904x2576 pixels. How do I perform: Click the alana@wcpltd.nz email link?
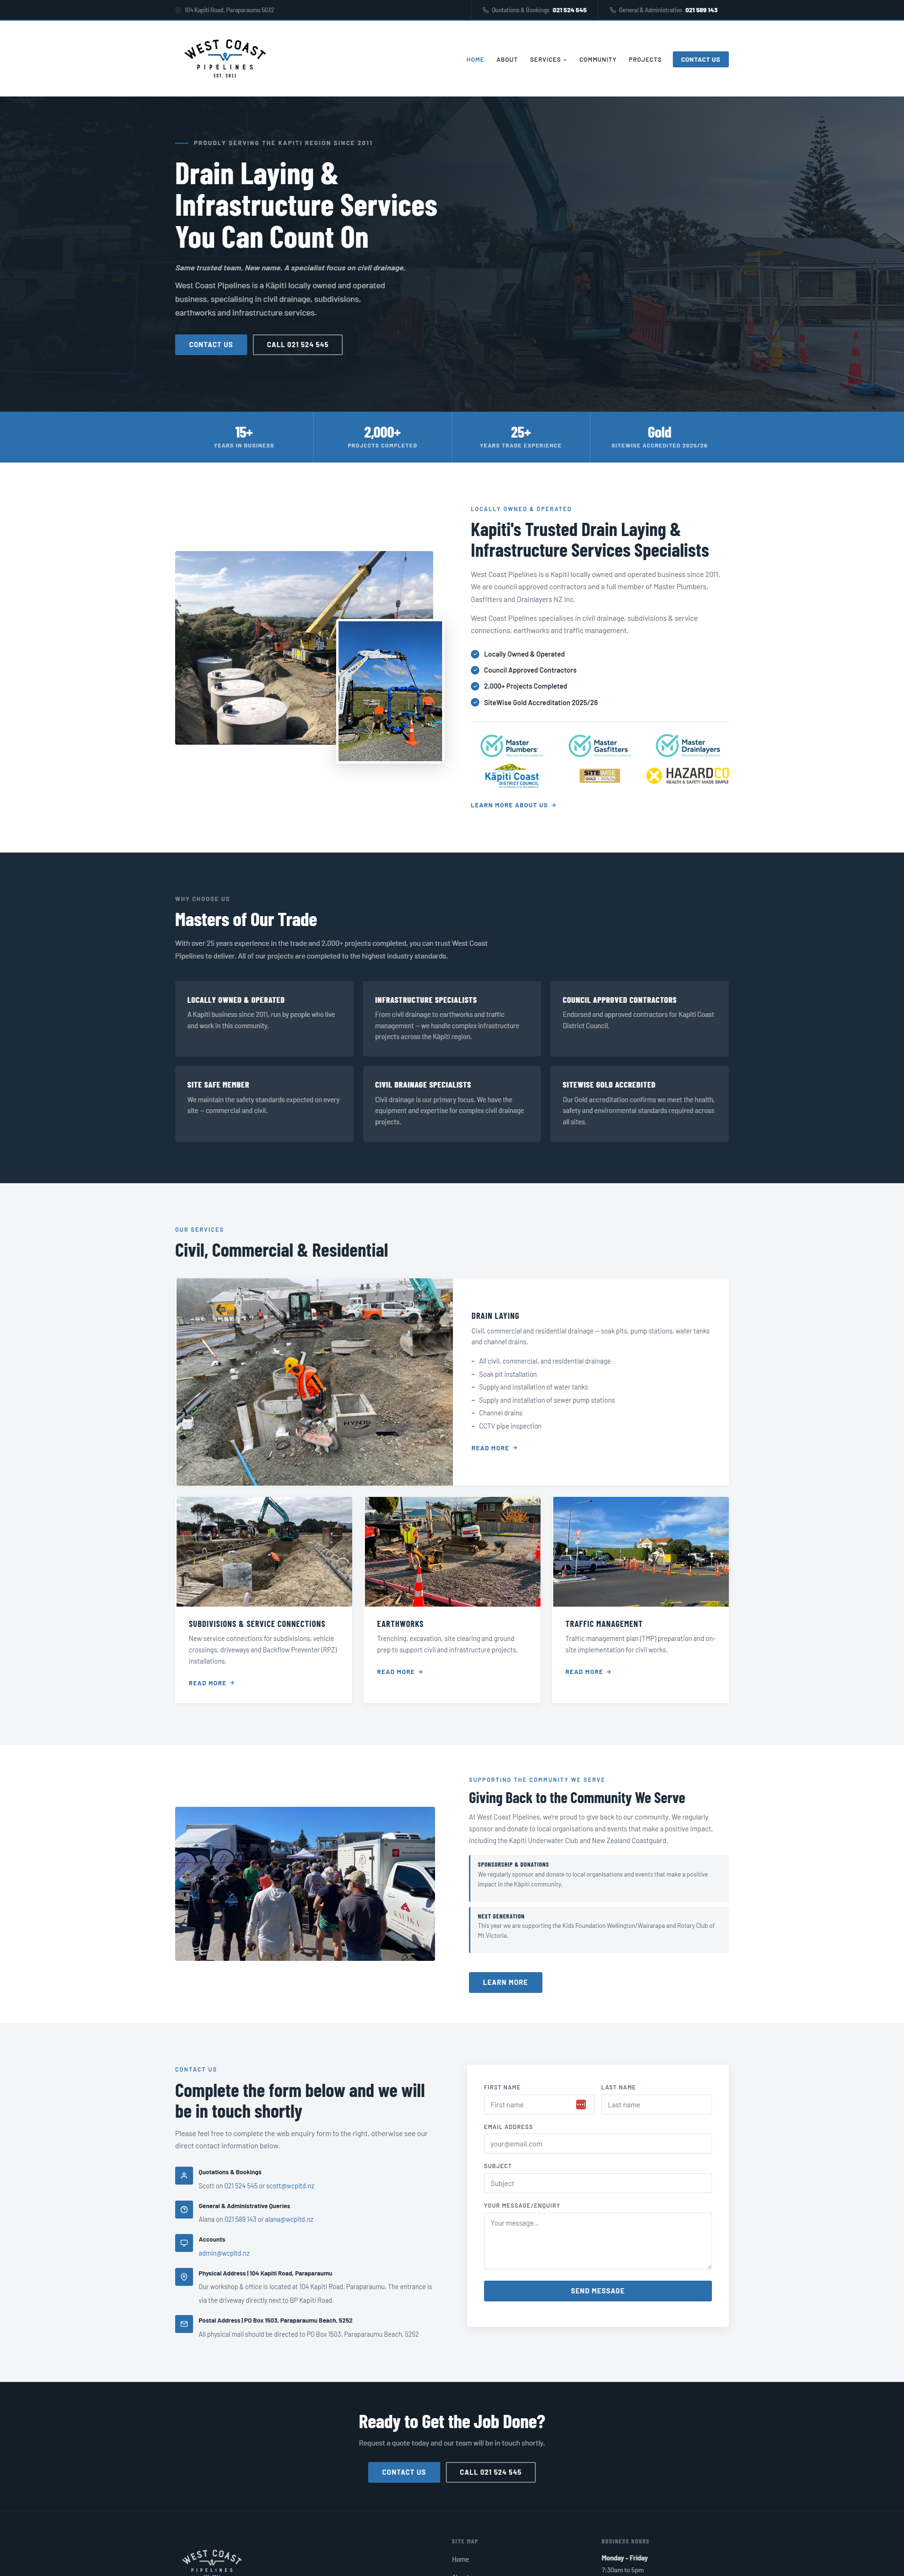click(x=289, y=2220)
